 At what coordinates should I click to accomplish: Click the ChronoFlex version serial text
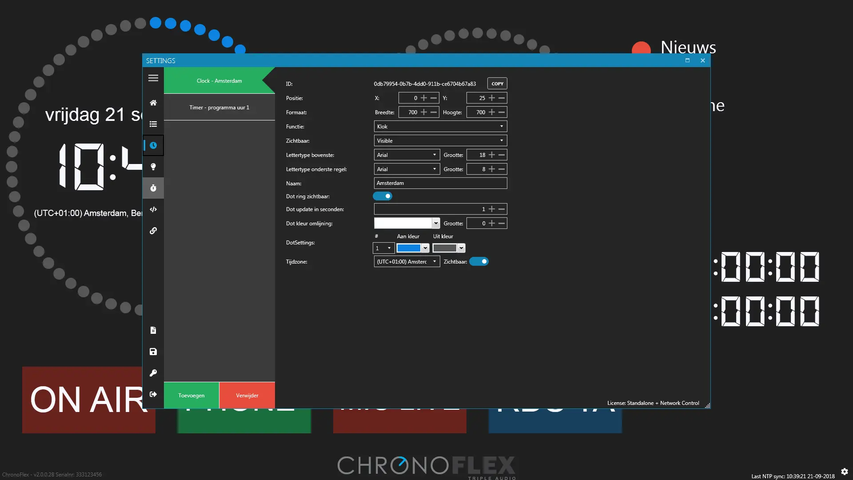click(52, 475)
